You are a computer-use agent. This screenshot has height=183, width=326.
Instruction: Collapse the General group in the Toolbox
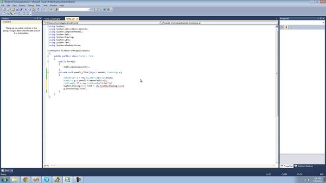point(3,22)
